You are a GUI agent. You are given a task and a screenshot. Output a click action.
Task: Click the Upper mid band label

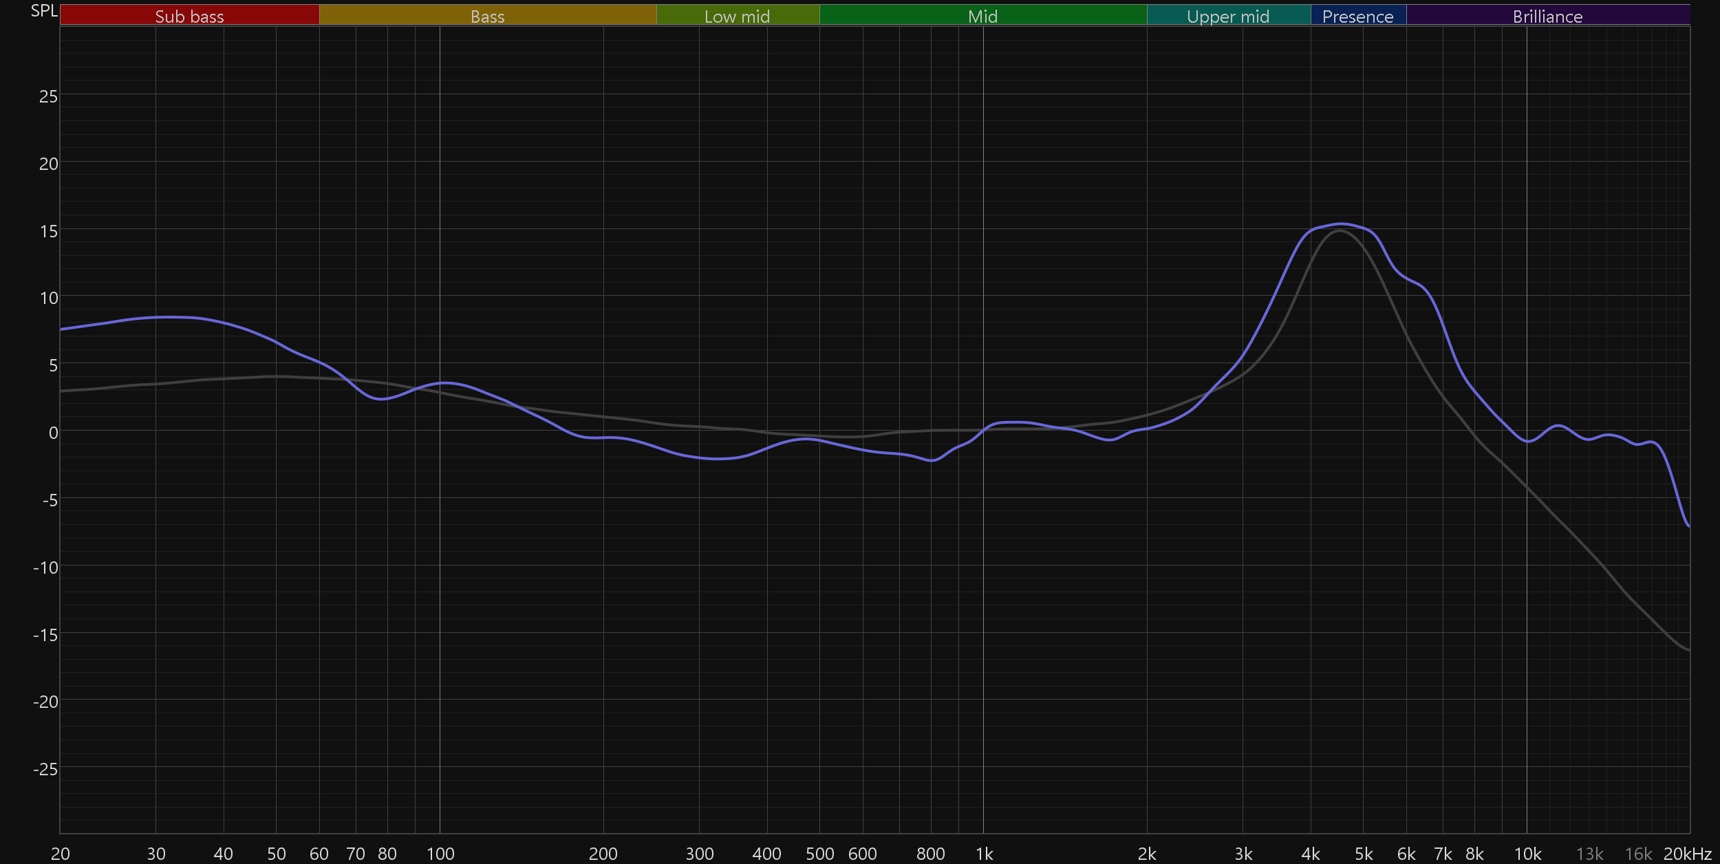(1228, 16)
